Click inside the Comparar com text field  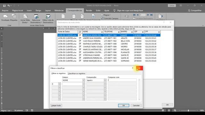(x=122, y=80)
